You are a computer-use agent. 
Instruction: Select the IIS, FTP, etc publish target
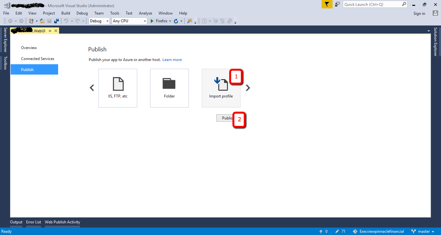tap(118, 88)
